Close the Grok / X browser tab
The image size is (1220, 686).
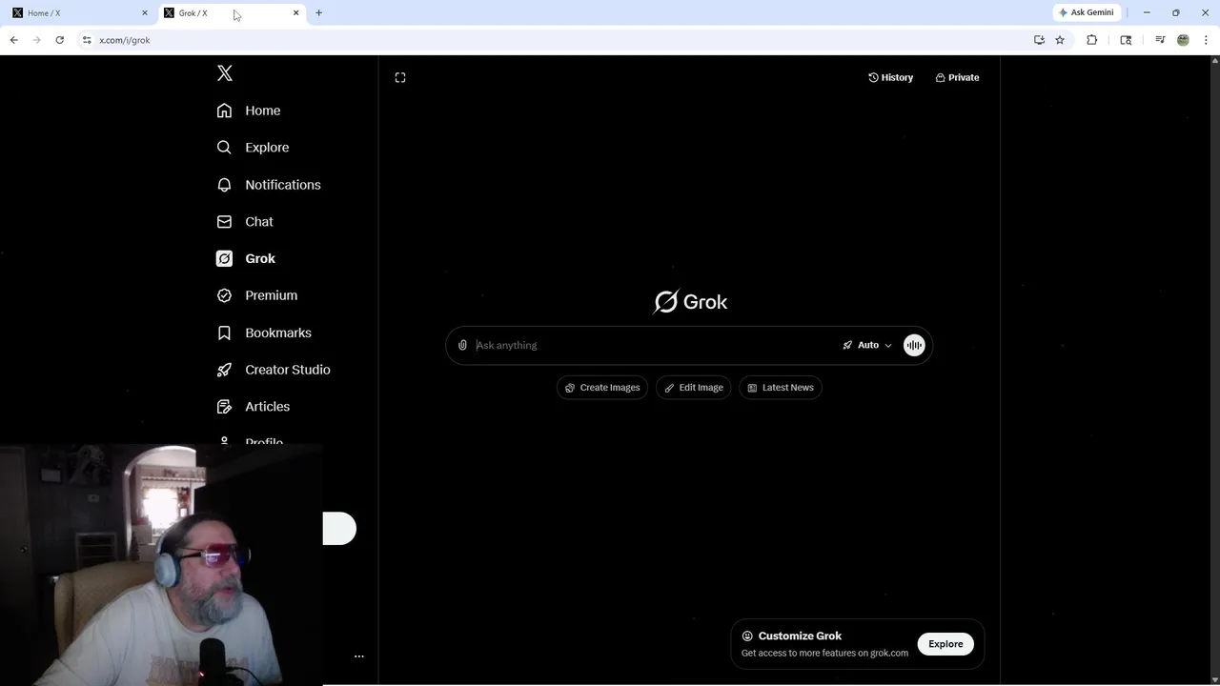pyautogui.click(x=295, y=13)
